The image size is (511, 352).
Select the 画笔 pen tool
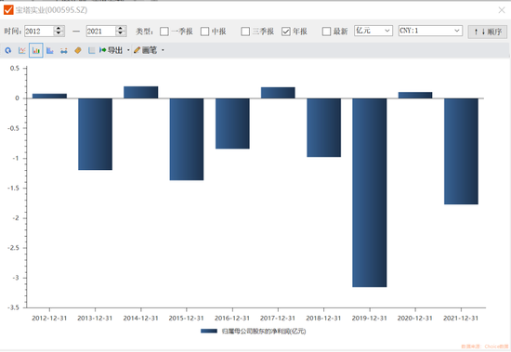point(145,50)
